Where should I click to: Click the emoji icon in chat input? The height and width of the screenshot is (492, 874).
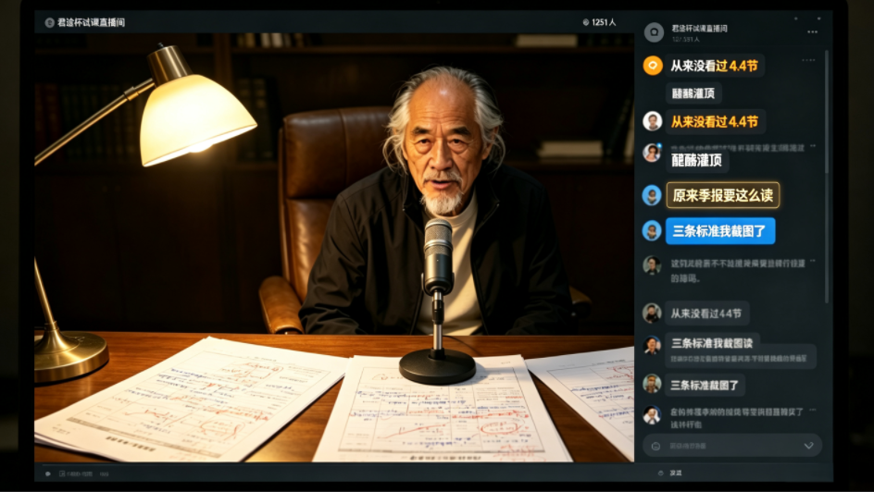(656, 446)
